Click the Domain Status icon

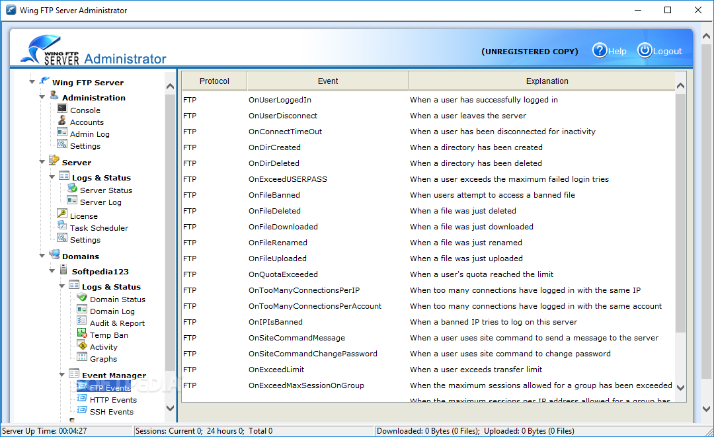tap(82, 298)
